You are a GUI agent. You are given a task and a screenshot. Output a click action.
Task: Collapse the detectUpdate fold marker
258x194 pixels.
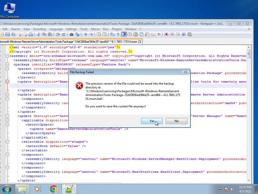click(7, 124)
